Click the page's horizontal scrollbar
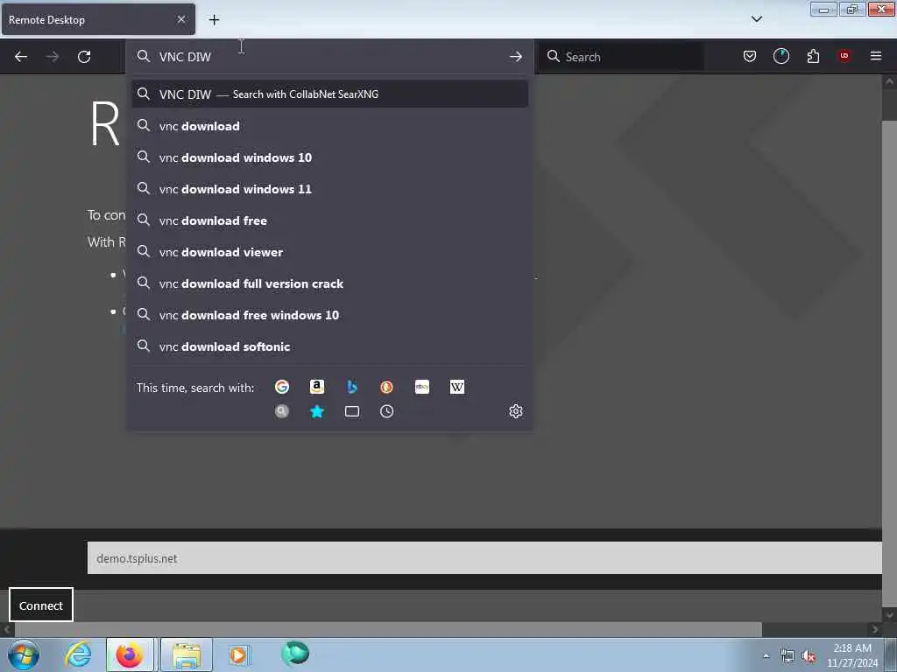This screenshot has height=672, width=897. [x=388, y=629]
